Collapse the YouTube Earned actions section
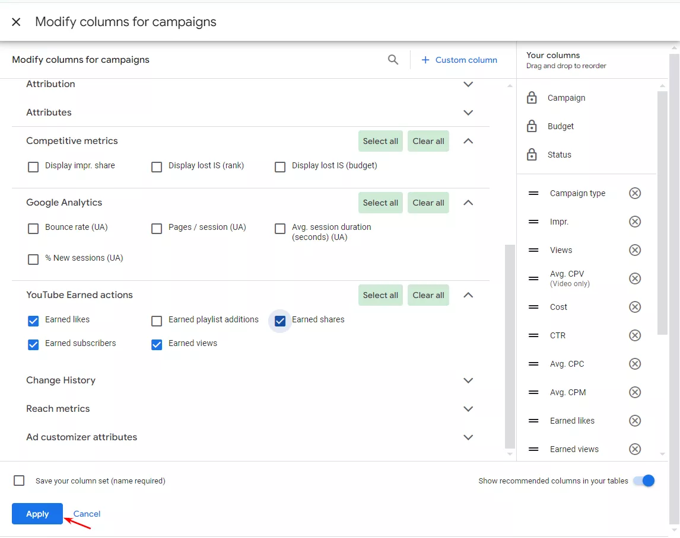This screenshot has width=680, height=538. [468, 295]
